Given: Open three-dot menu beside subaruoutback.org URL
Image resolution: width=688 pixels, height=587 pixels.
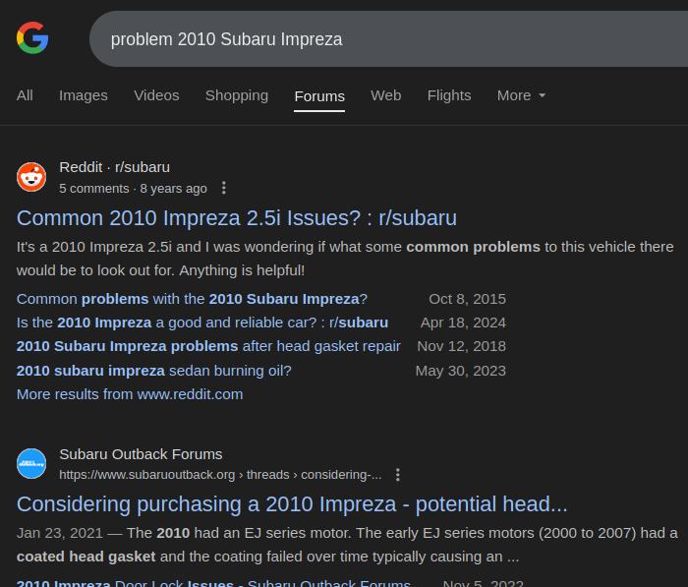Looking at the screenshot, I should [397, 475].
